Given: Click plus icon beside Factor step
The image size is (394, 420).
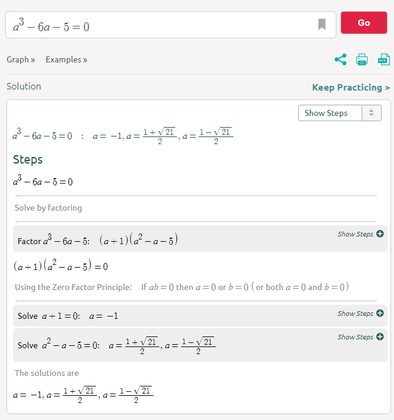Looking at the screenshot, I should 380,234.
